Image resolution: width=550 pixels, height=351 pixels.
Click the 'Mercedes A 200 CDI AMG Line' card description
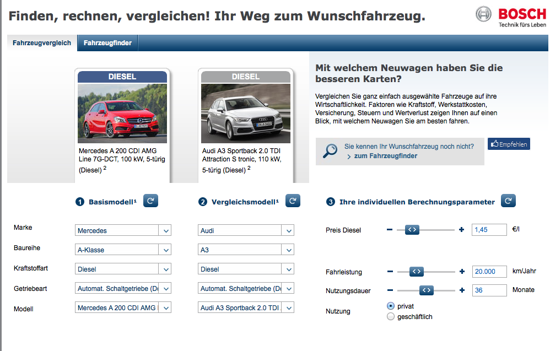[122, 160]
